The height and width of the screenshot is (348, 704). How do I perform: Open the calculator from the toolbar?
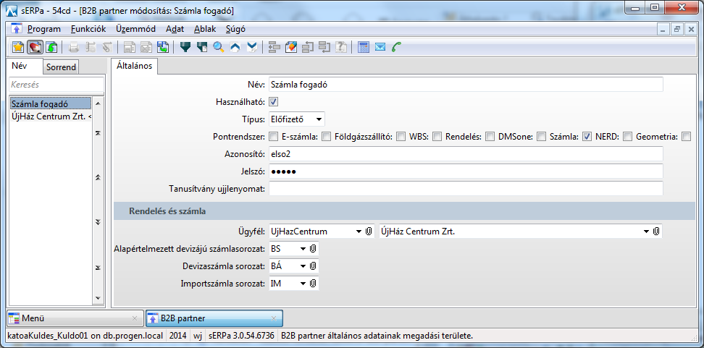[x=364, y=48]
